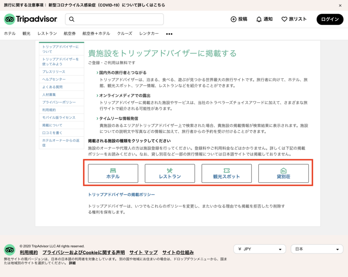This screenshot has height=277, width=348.
Task: Open 掲載について sidebar link
Action: [x=52, y=125]
